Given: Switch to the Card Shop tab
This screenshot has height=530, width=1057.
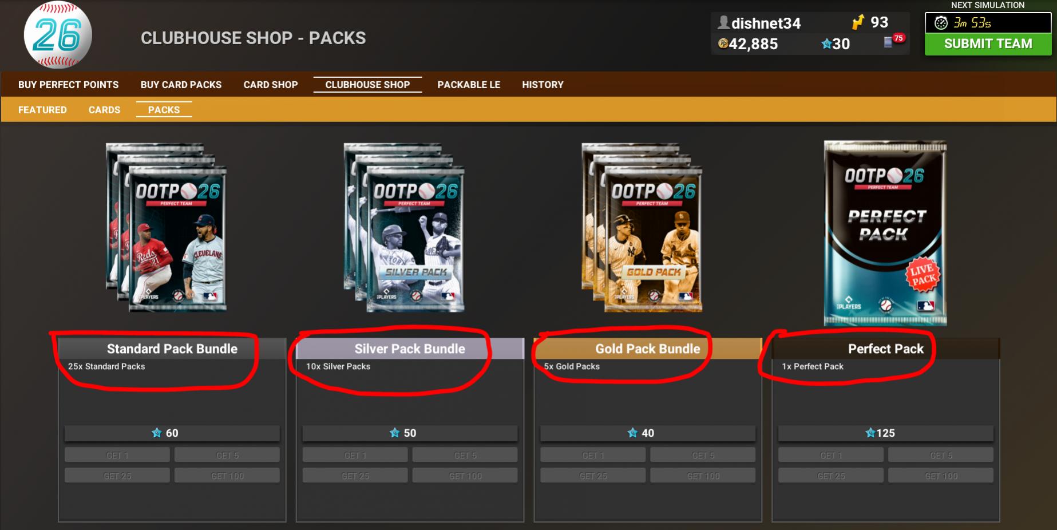Looking at the screenshot, I should (x=271, y=85).
